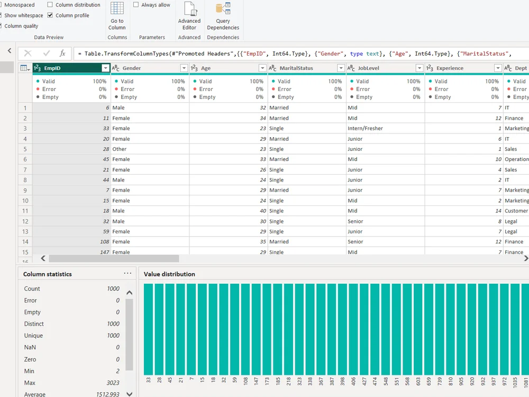The height and width of the screenshot is (397, 529).
Task: Open Query Dependencies view
Action: coord(223,16)
